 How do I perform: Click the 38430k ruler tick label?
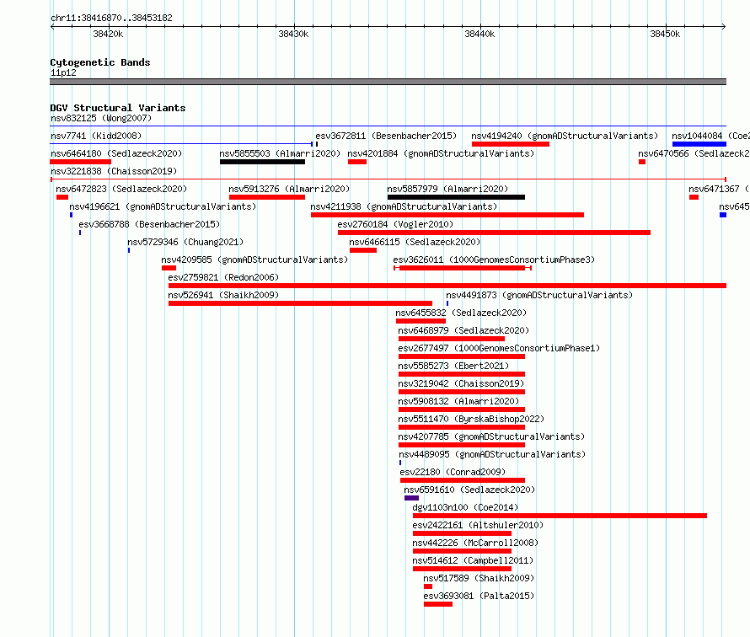pyautogui.click(x=293, y=34)
